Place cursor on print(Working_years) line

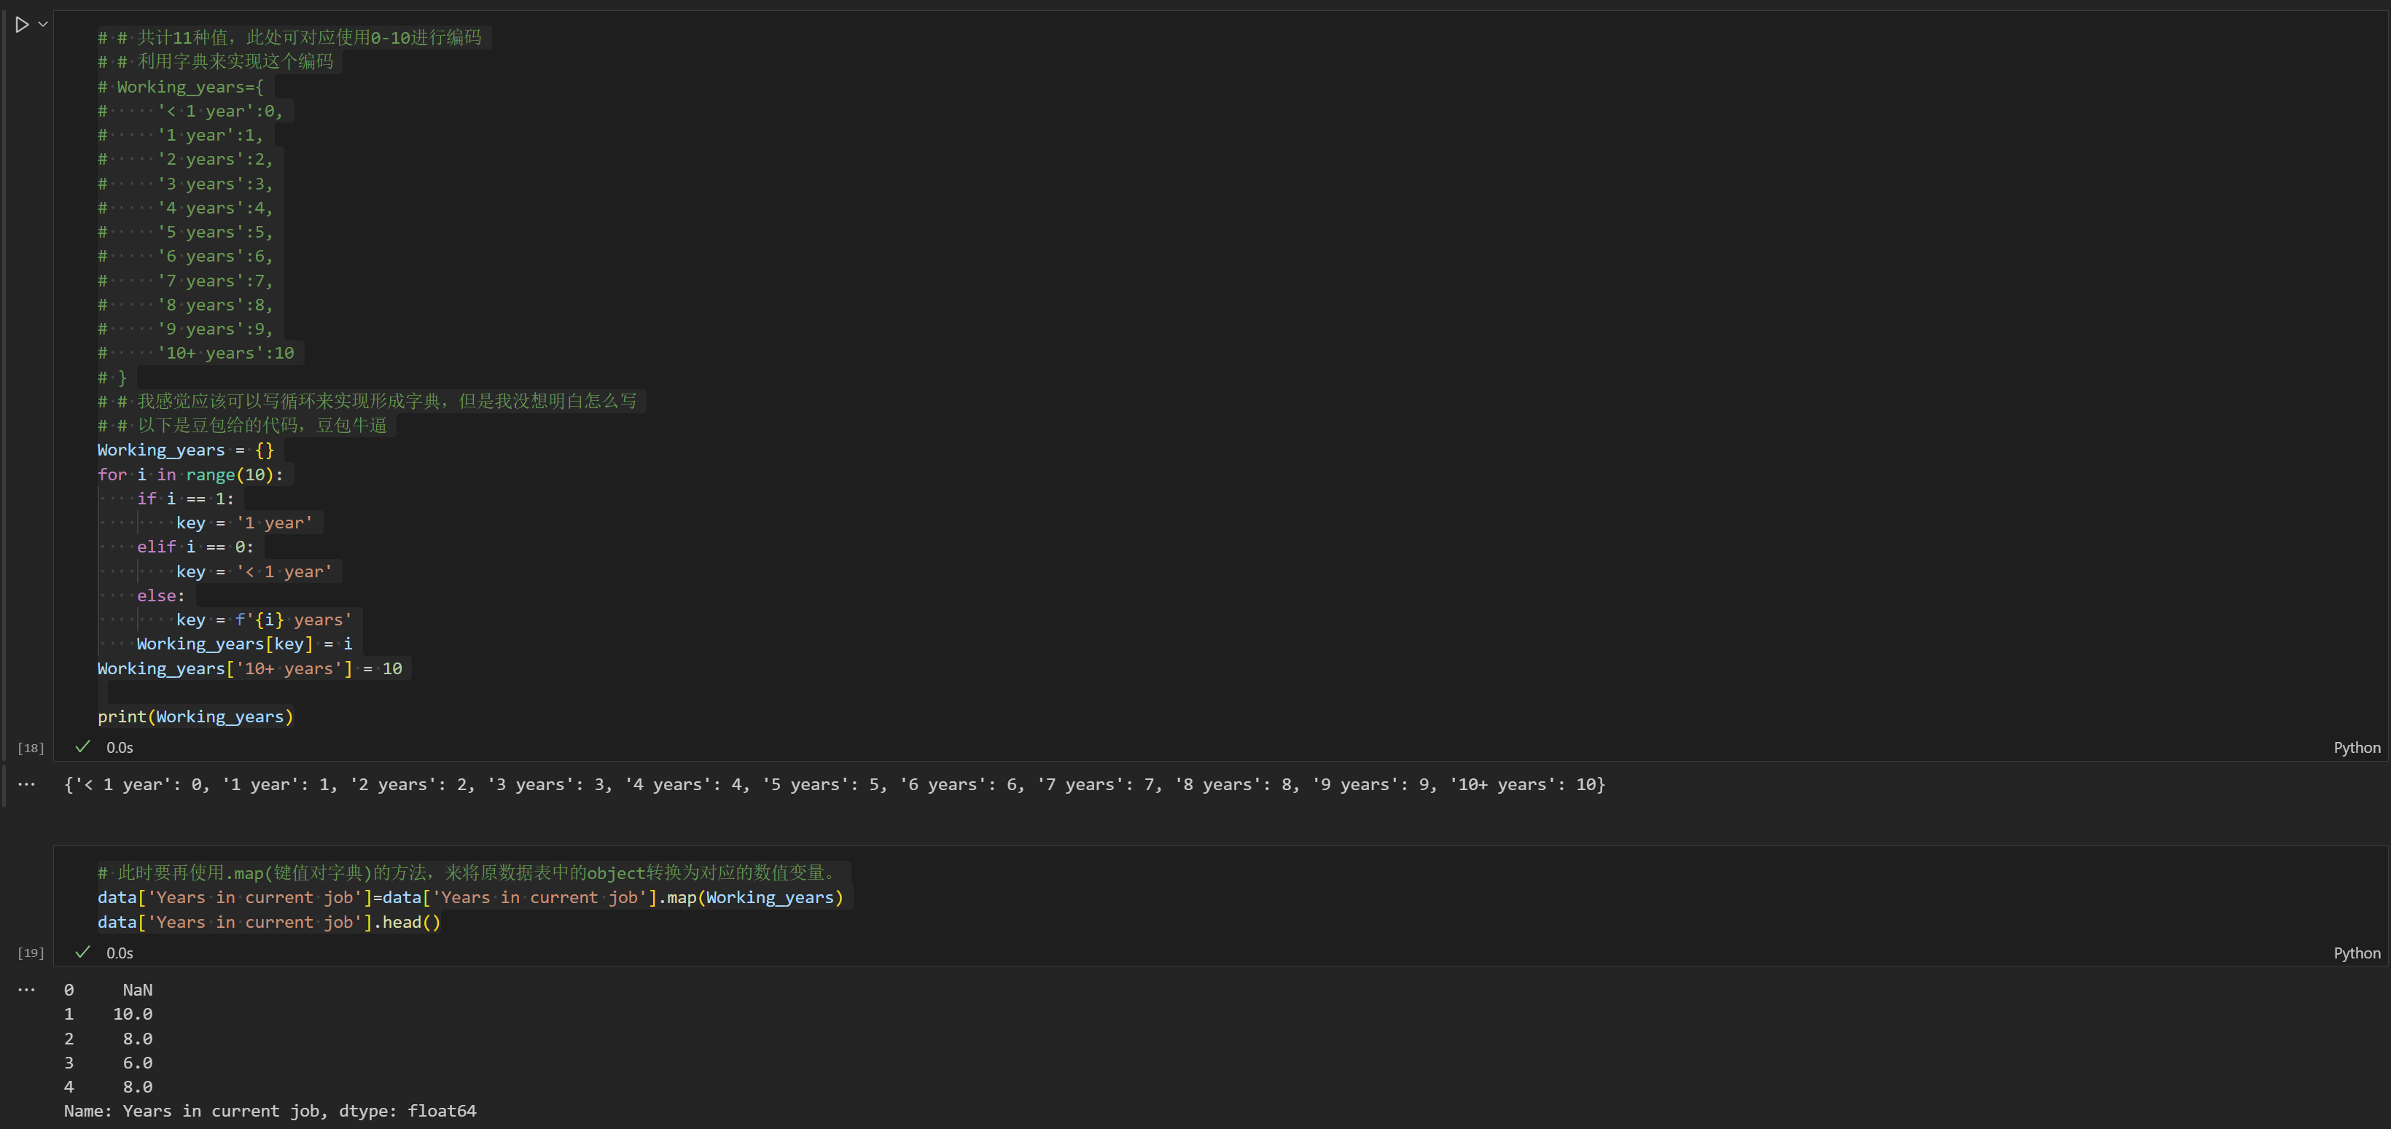tap(195, 717)
